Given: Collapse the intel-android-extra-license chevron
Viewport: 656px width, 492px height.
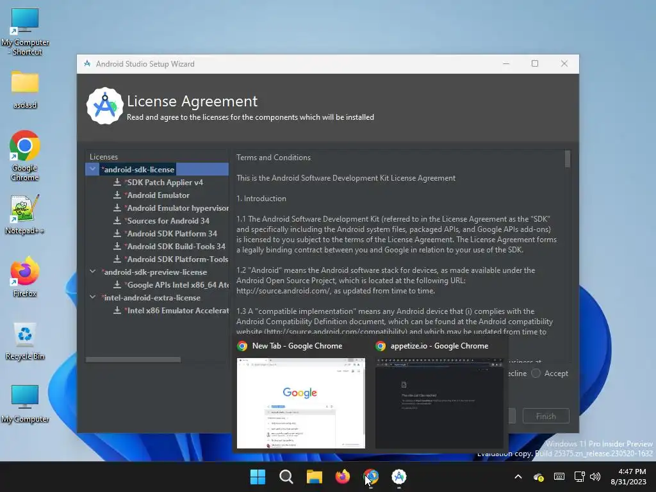Looking at the screenshot, I should [92, 297].
